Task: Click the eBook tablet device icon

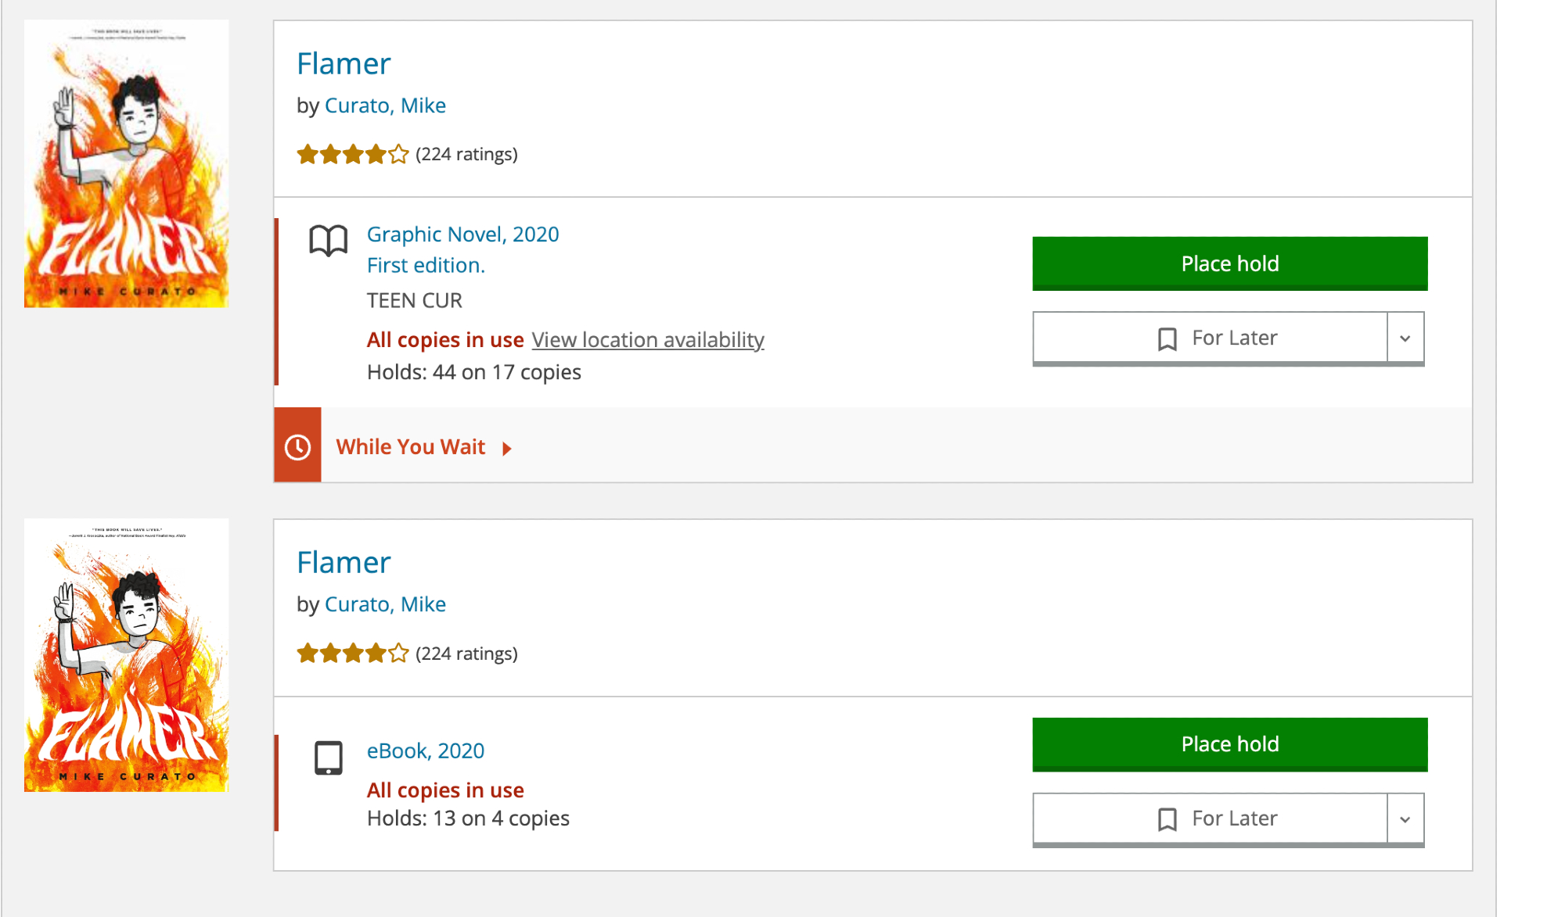Action: [328, 758]
